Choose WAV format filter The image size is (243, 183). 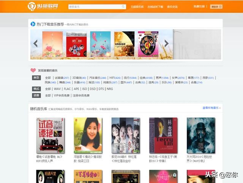tap(57, 89)
